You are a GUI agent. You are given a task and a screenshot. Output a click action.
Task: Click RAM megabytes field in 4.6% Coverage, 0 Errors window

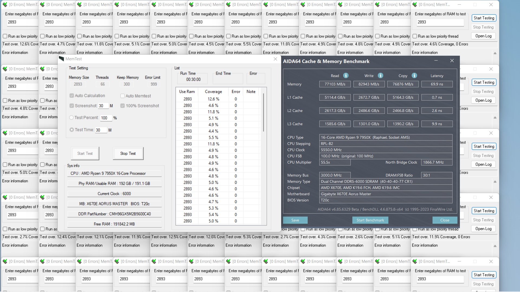tap(440, 22)
